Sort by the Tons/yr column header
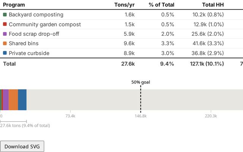243x152 pixels. click(124, 5)
